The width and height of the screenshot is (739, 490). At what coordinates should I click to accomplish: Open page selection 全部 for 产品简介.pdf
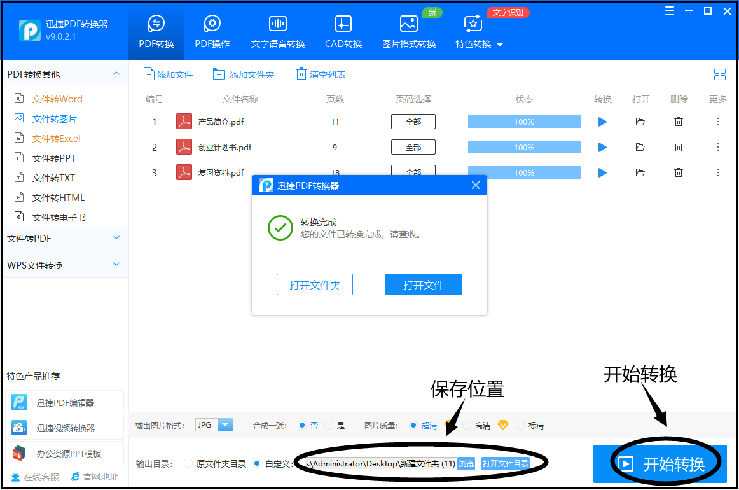pos(413,122)
